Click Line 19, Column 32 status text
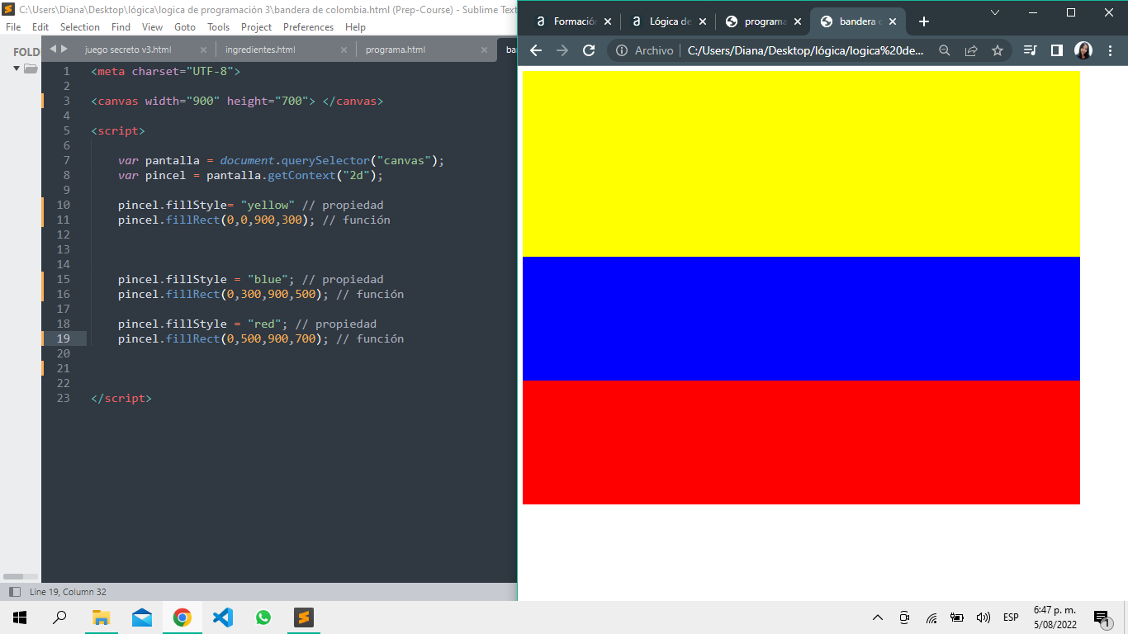The image size is (1128, 634). (x=68, y=592)
